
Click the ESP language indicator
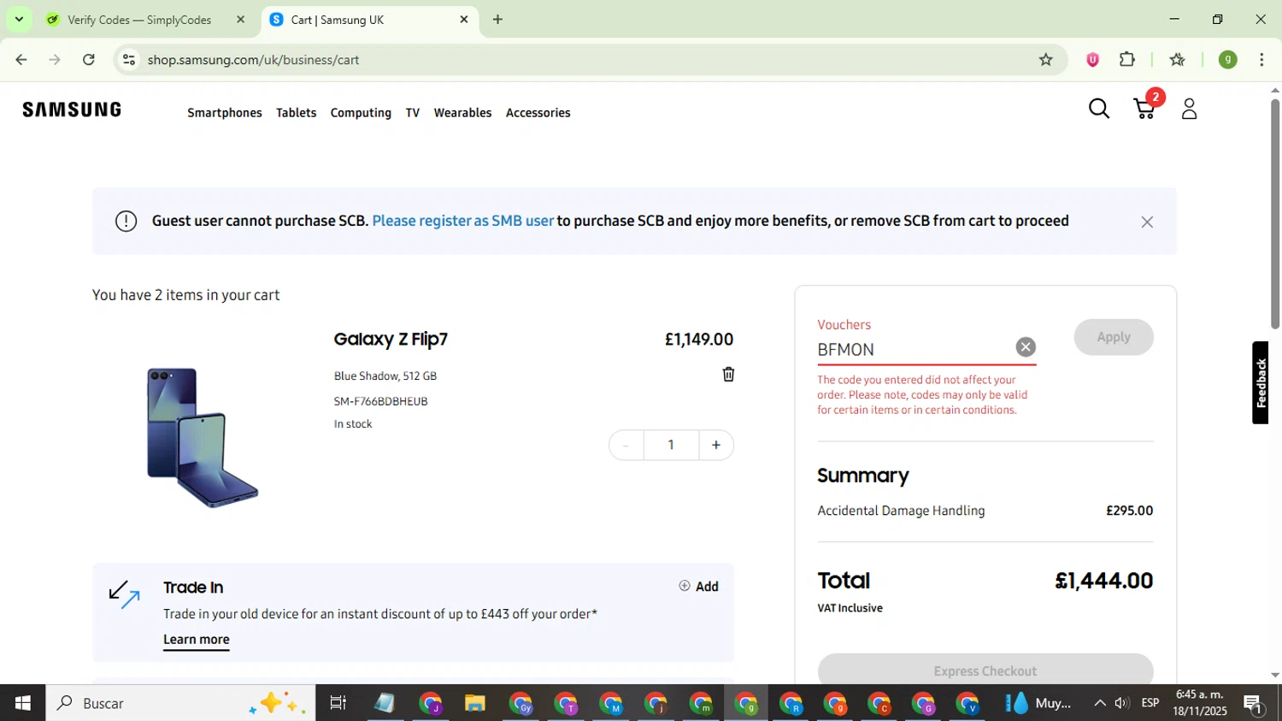point(1150,703)
